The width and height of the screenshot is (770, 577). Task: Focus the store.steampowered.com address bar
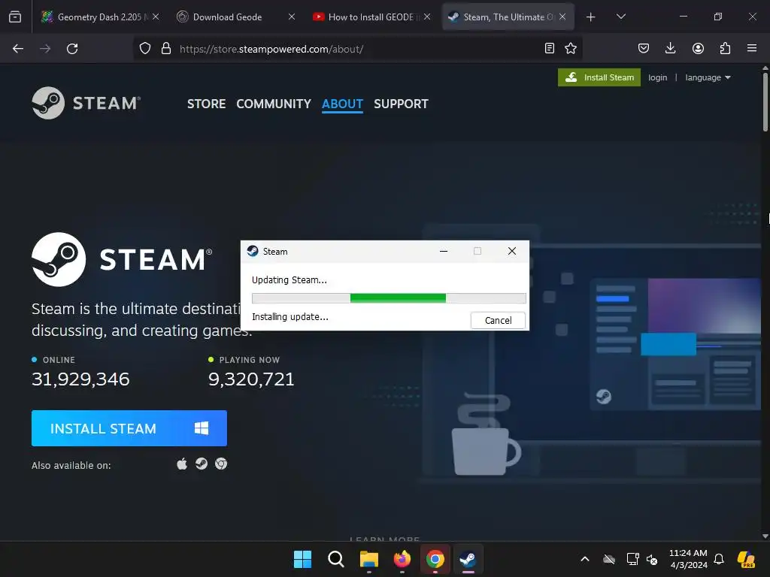[x=357, y=49]
